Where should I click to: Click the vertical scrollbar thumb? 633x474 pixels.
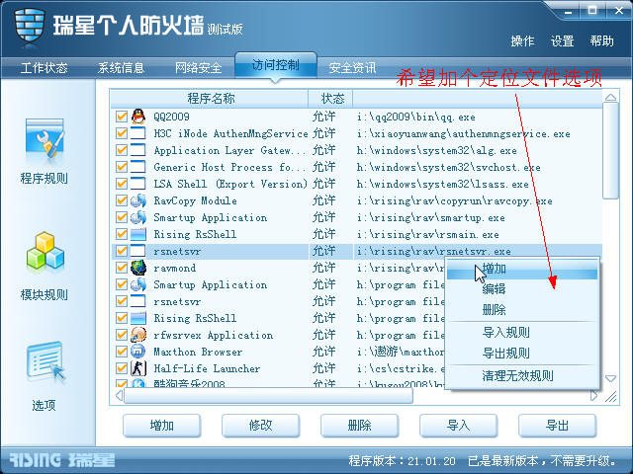coord(611,151)
